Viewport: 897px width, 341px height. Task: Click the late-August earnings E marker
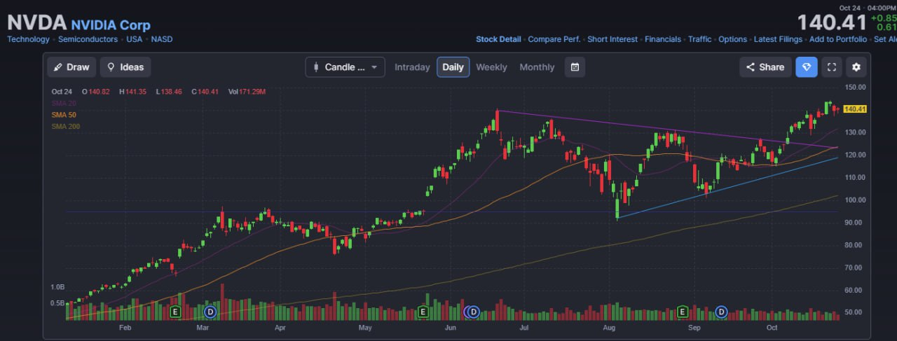682,311
